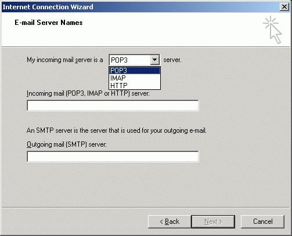Cancel the connection wizard
The image size is (292, 236).
pyautogui.click(x=262, y=222)
